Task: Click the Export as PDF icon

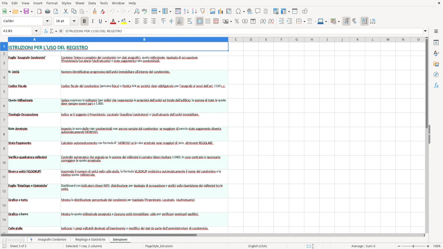Action: coord(40,11)
